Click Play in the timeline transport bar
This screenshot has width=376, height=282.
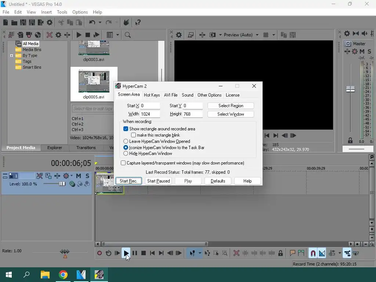[x=126, y=253]
